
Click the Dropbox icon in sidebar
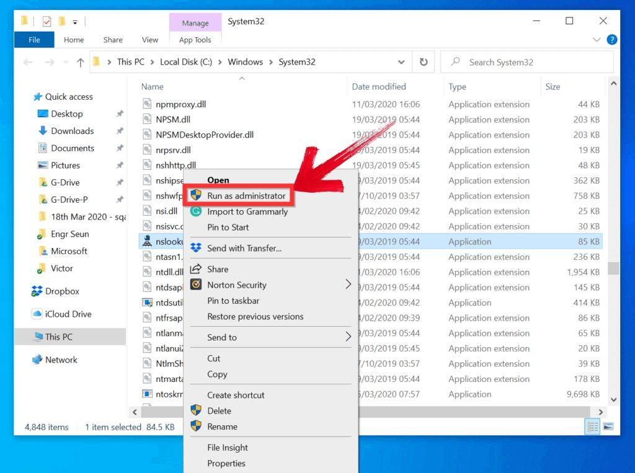tap(37, 291)
